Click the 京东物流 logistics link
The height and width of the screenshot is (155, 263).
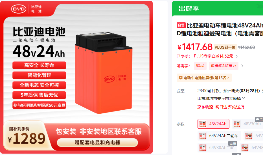pyautogui.click(x=205, y=107)
